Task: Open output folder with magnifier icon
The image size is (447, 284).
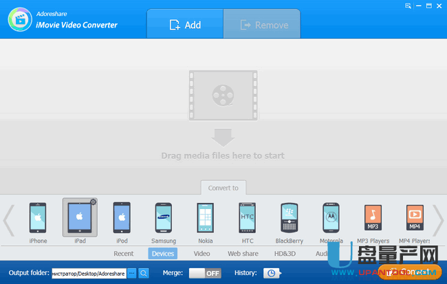Action: click(x=144, y=273)
